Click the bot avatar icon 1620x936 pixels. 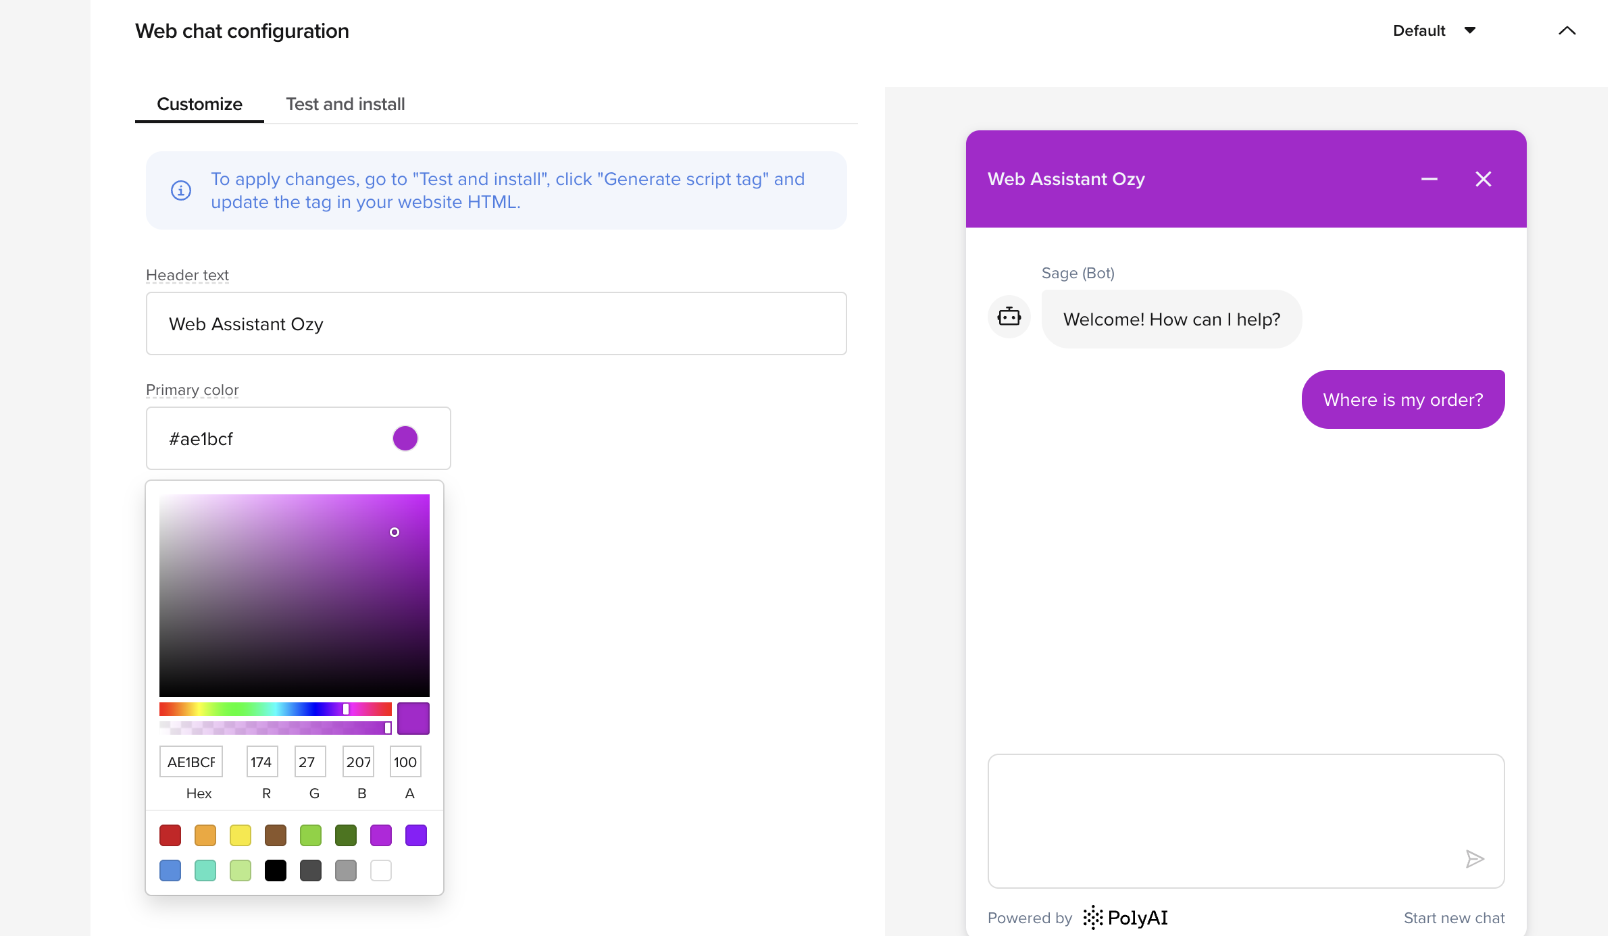coord(1009,316)
